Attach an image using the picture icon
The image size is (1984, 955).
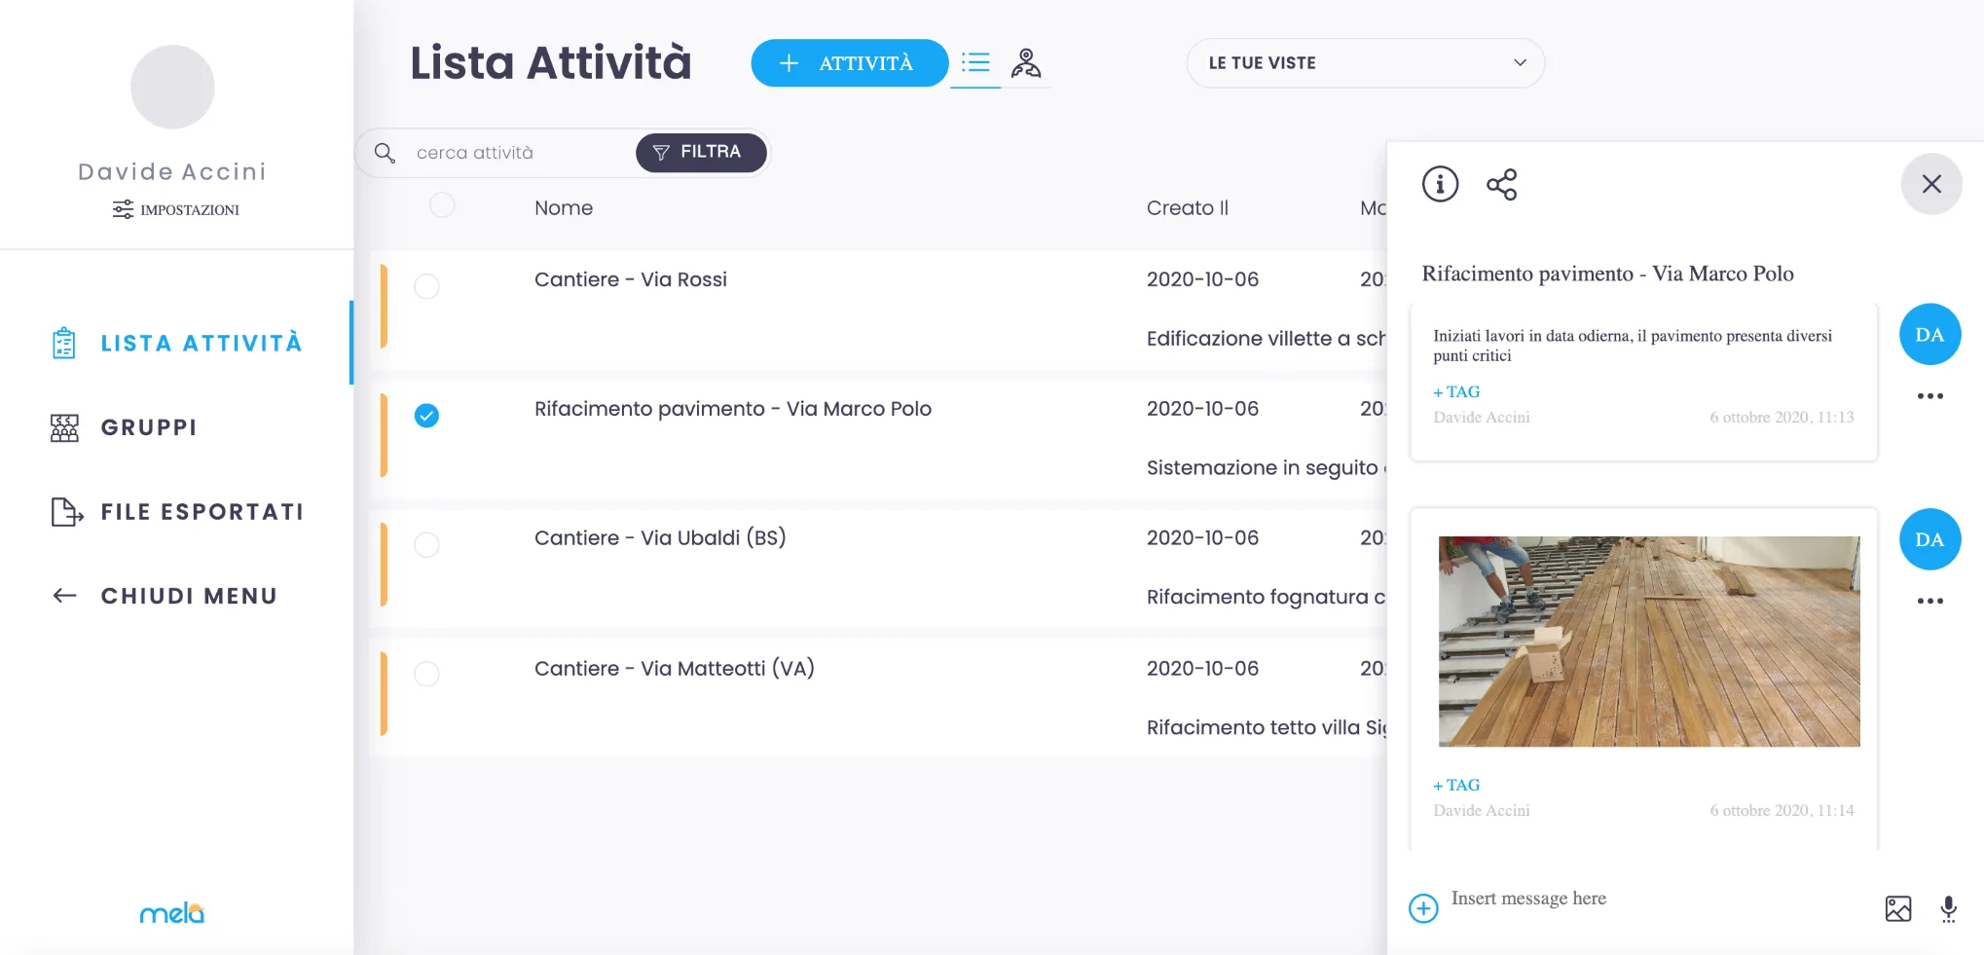[x=1897, y=908]
